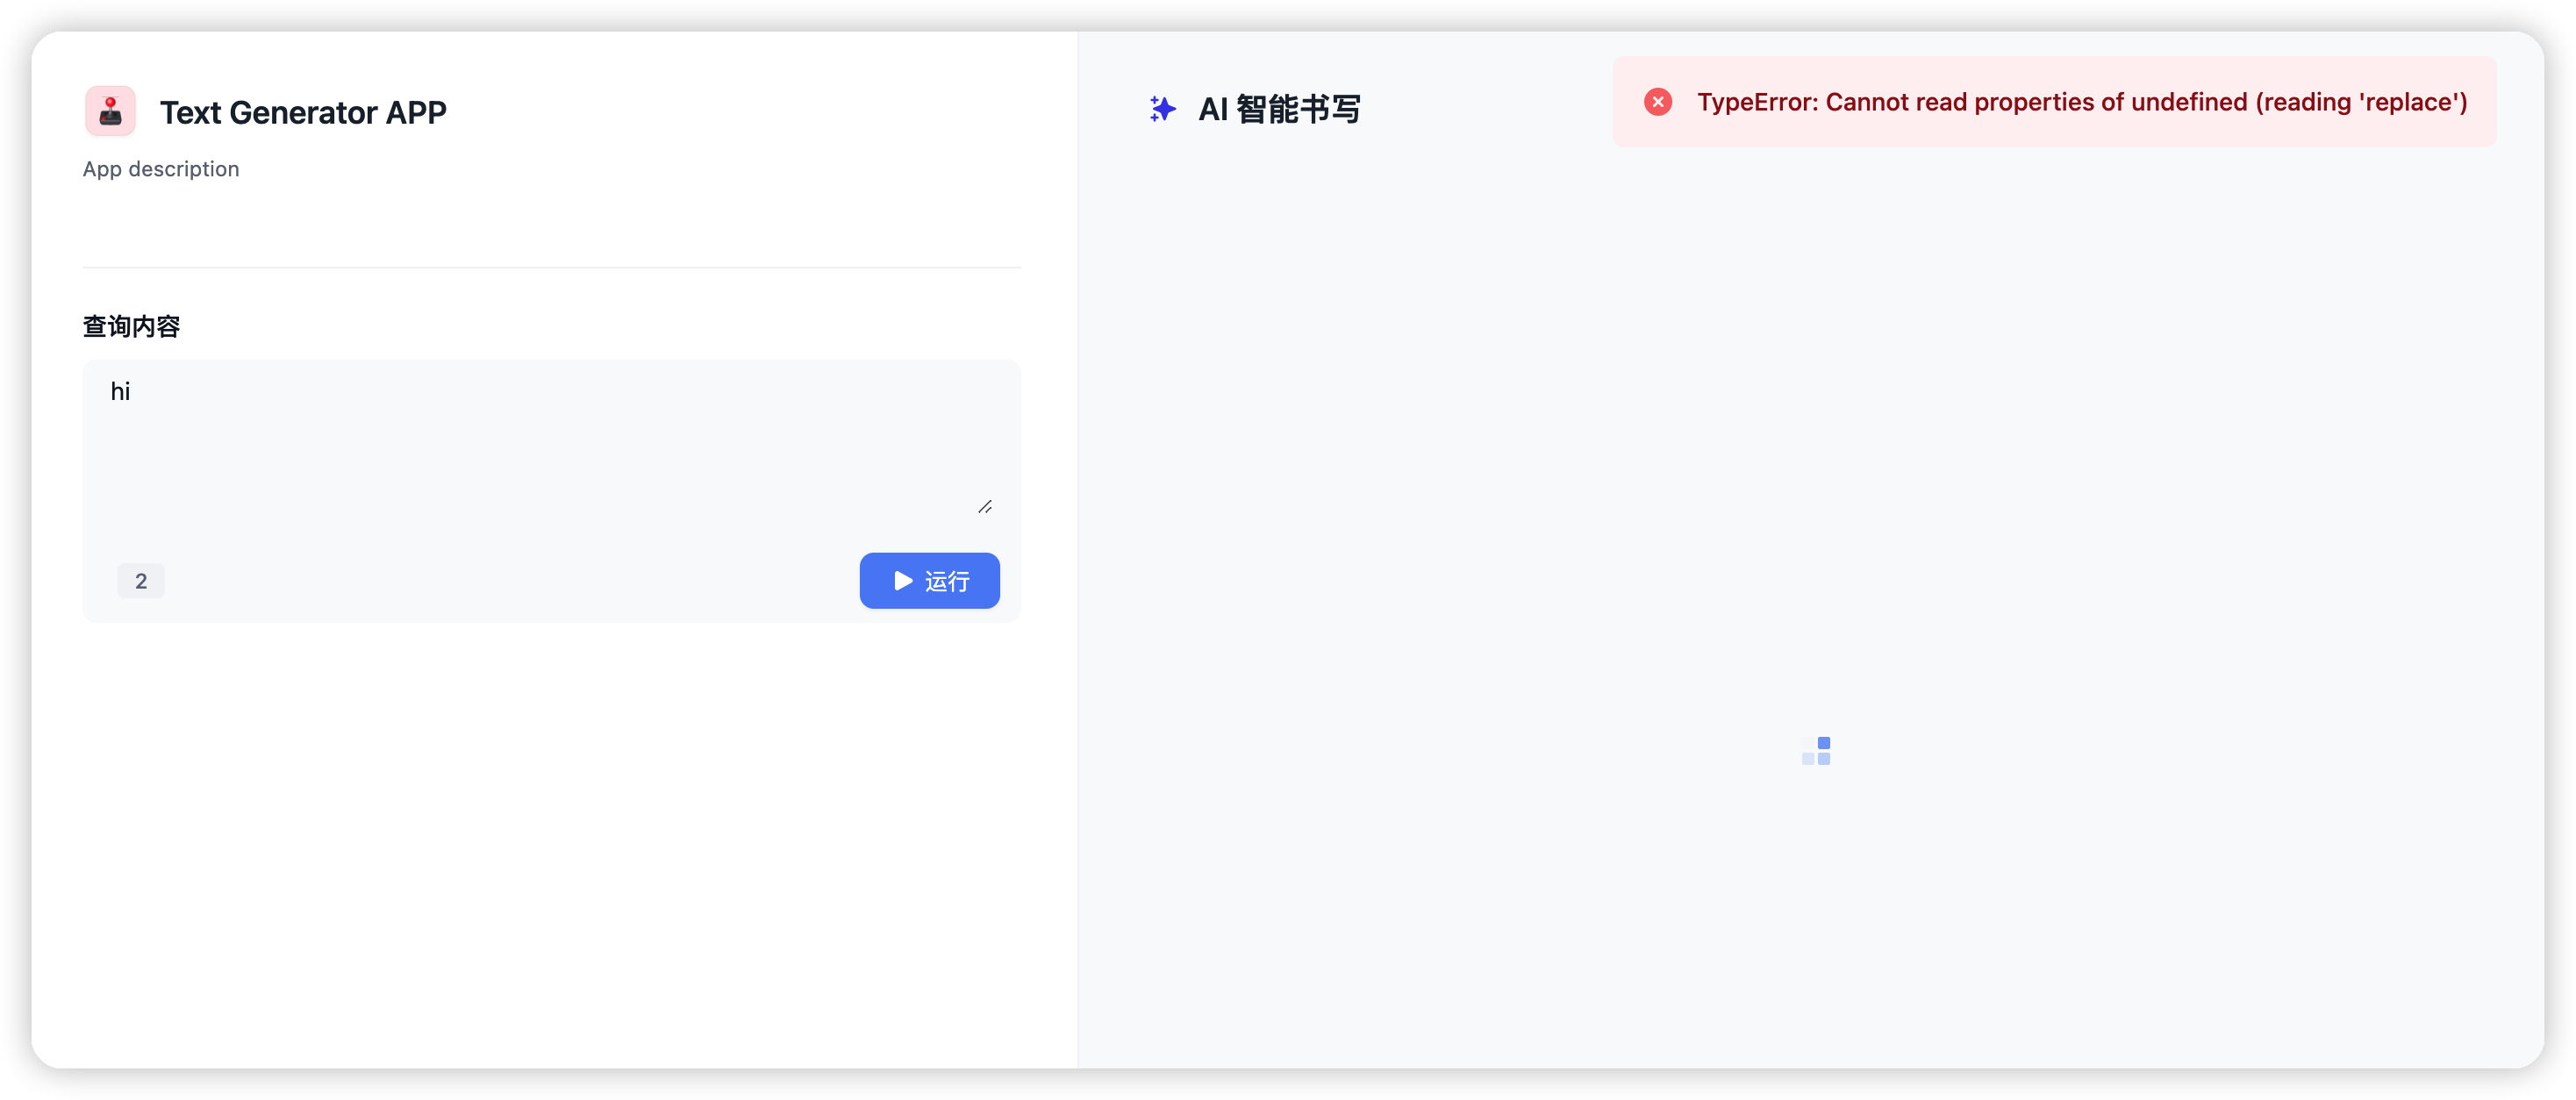Click the Text Generator APP title
The width and height of the screenshot is (2576, 1100).
(x=303, y=112)
